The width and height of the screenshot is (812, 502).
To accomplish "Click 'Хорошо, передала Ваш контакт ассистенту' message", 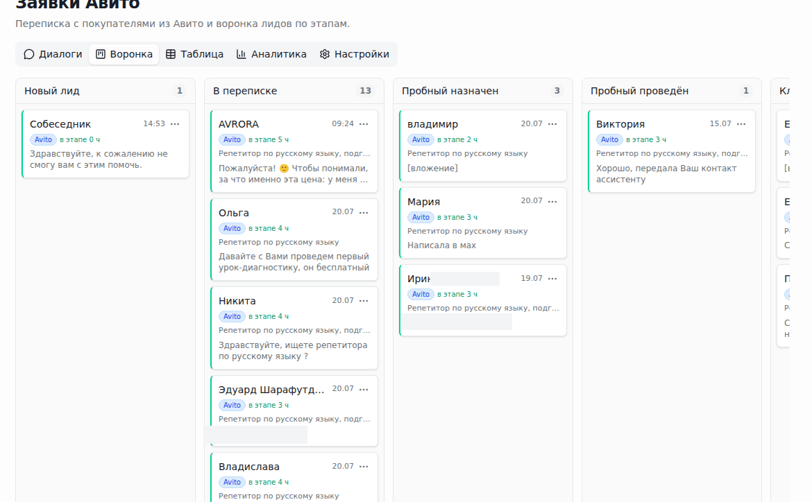I will click(666, 174).
